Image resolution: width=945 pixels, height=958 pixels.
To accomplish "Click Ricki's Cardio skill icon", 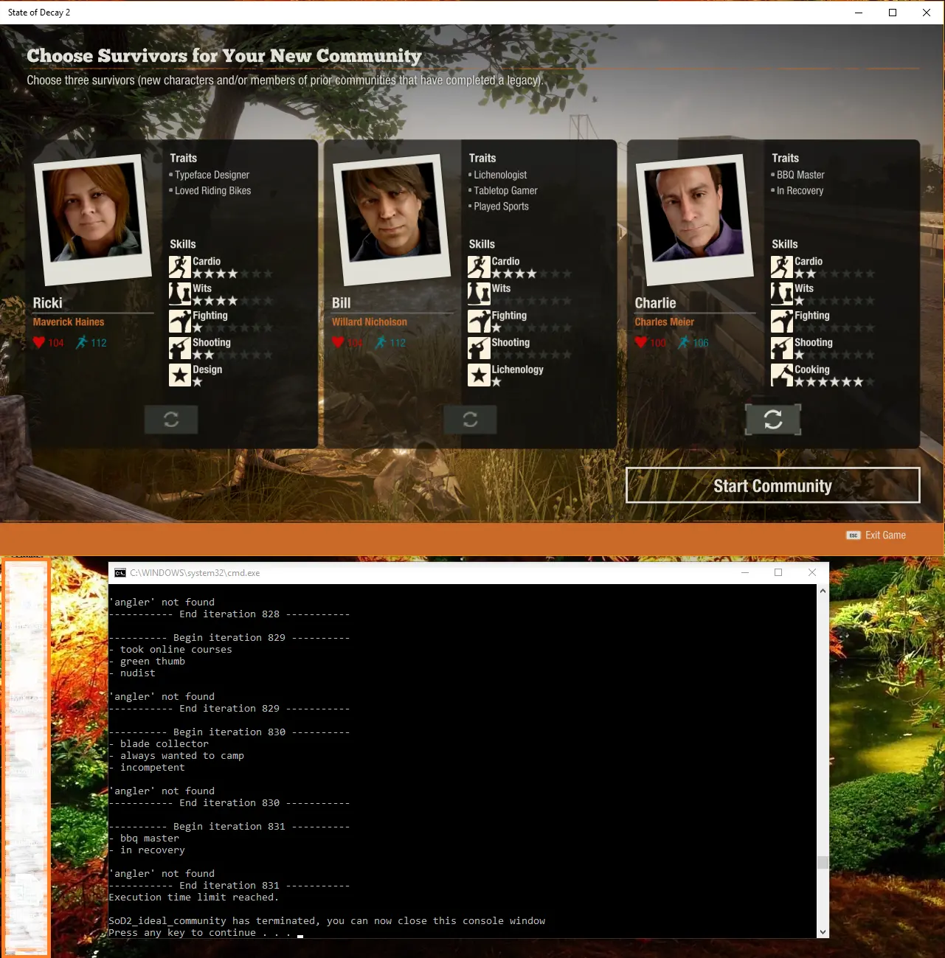I will point(180,267).
